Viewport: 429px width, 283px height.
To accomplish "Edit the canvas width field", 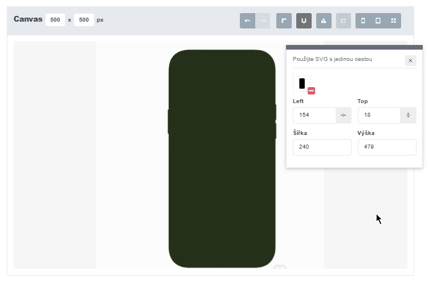I will click(x=55, y=20).
